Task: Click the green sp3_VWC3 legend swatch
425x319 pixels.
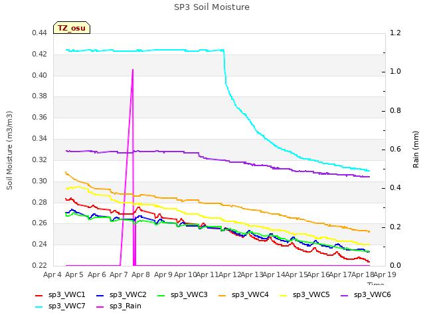Action: coord(161,295)
